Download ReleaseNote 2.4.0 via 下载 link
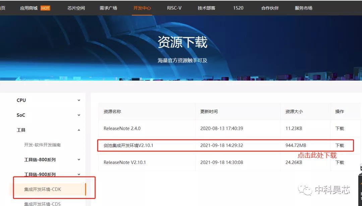Screen dimensions: 362x206 pos(340,128)
